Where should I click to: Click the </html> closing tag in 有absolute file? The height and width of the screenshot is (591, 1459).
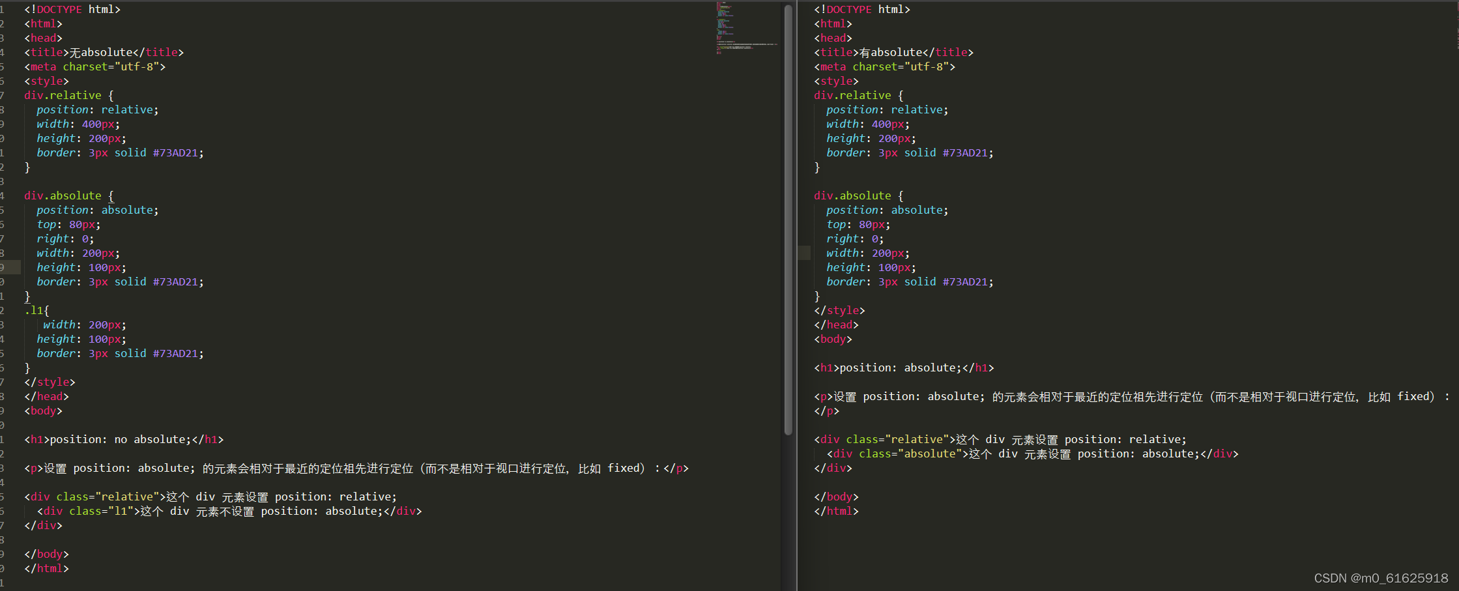pyautogui.click(x=836, y=511)
